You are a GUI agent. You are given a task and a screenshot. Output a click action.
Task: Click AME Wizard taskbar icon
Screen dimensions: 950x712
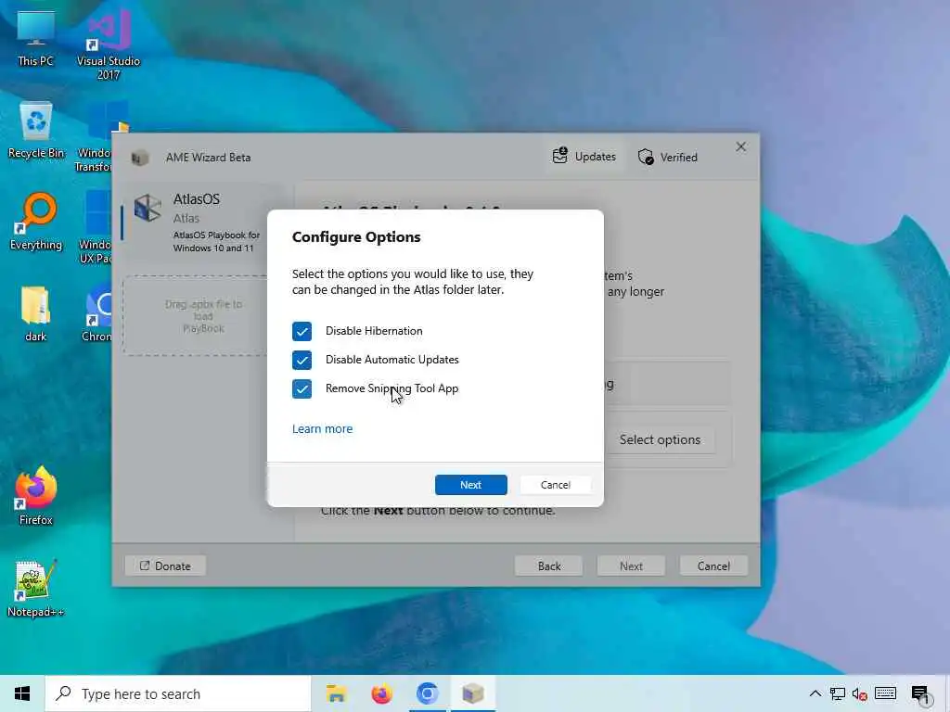pyautogui.click(x=472, y=693)
